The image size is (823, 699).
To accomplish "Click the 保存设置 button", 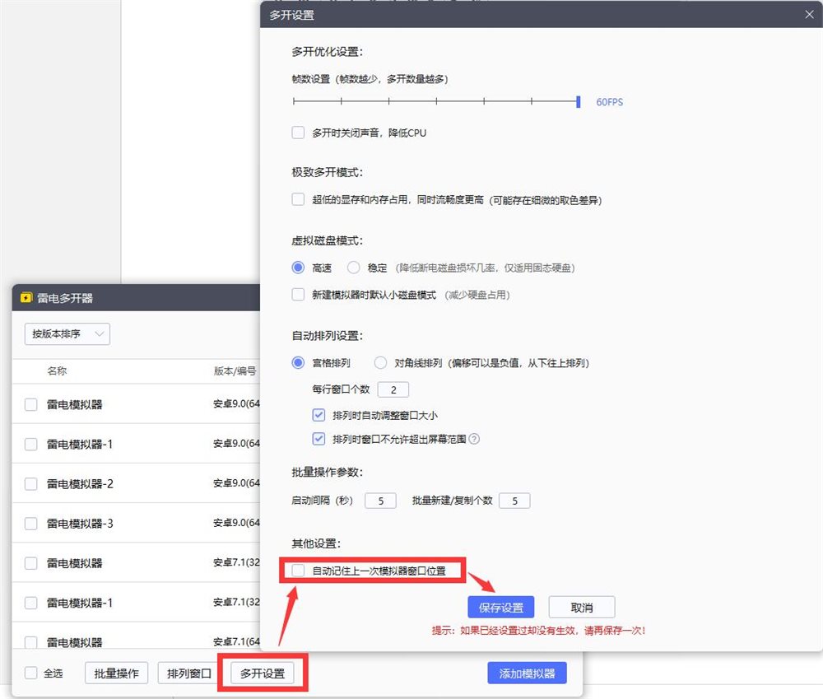I will [500, 607].
